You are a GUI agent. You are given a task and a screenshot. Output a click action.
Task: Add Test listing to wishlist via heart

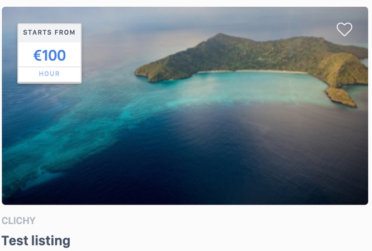[344, 29]
